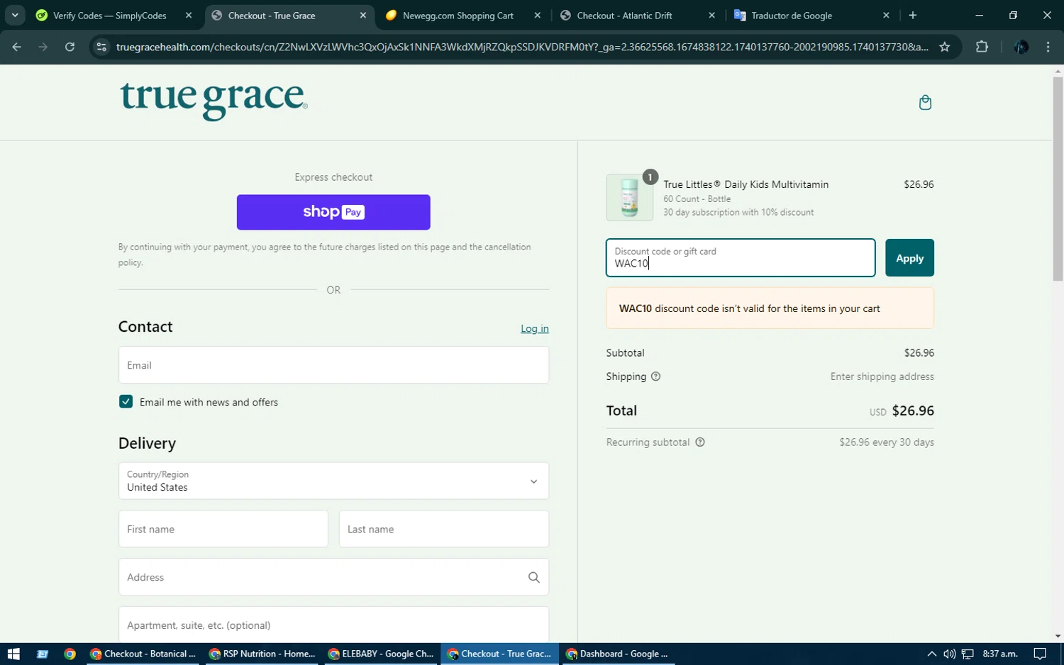Screen dimensions: 1064x665
Task: Open Windows Start menu
Action: pos(13,654)
